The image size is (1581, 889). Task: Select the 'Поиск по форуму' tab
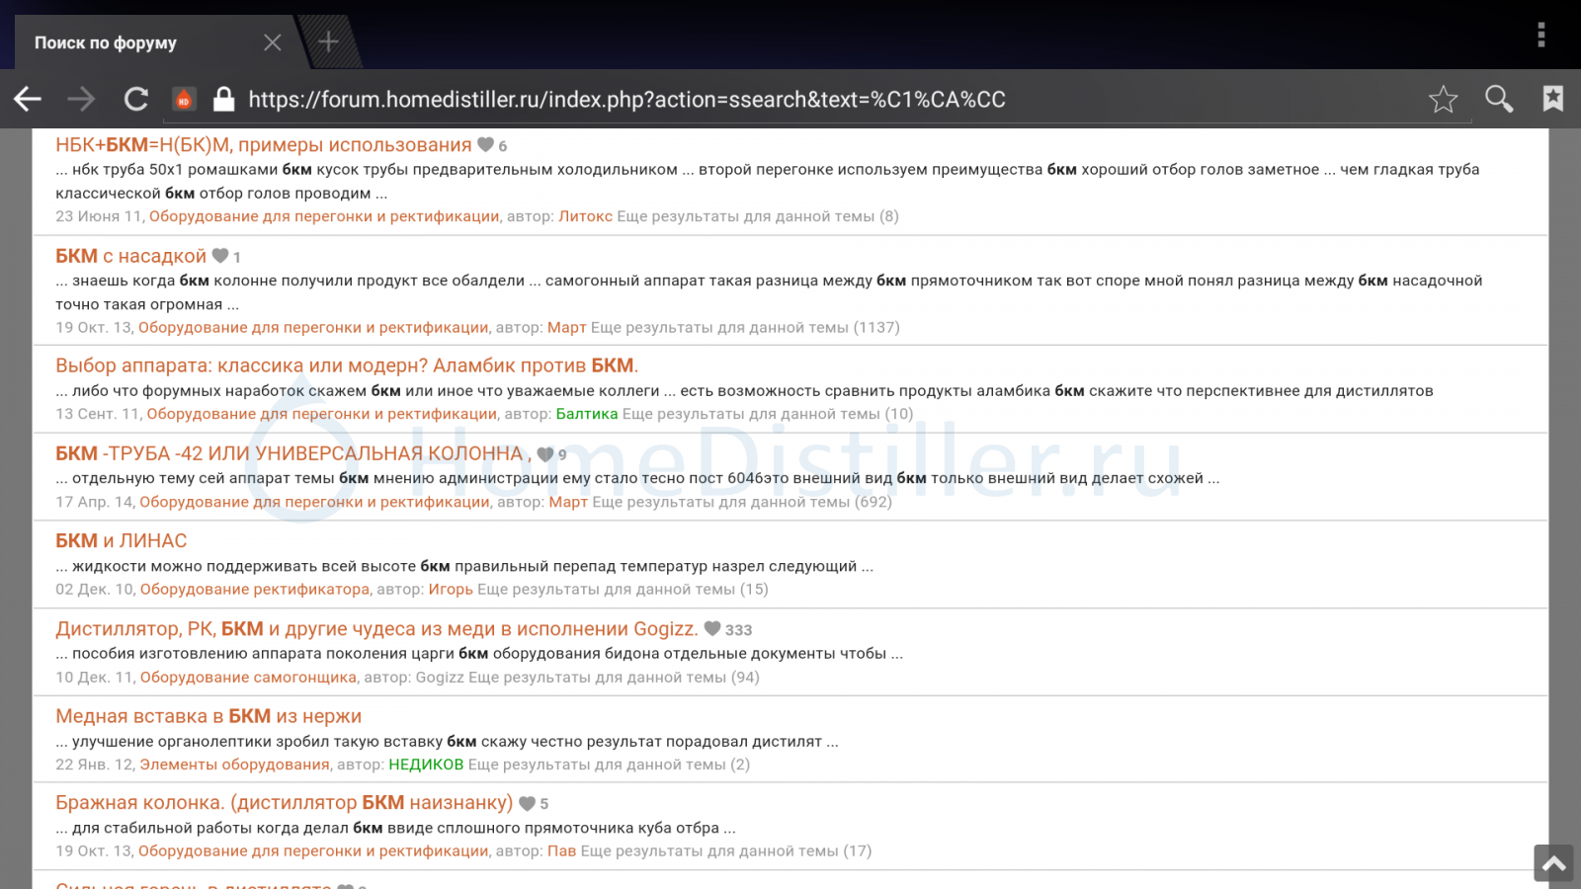click(106, 42)
